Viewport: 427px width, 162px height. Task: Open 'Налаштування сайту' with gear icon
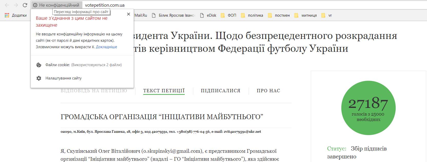pyautogui.click(x=63, y=78)
